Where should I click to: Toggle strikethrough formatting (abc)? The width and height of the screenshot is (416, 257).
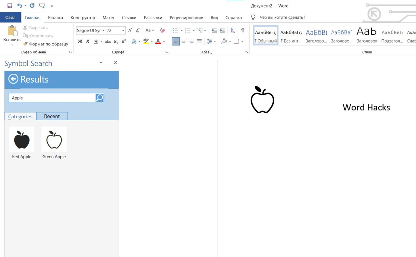coord(108,42)
